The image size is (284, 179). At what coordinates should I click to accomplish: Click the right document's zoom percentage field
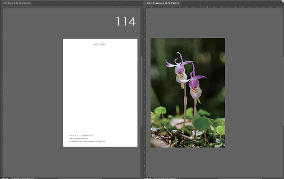click(x=147, y=178)
